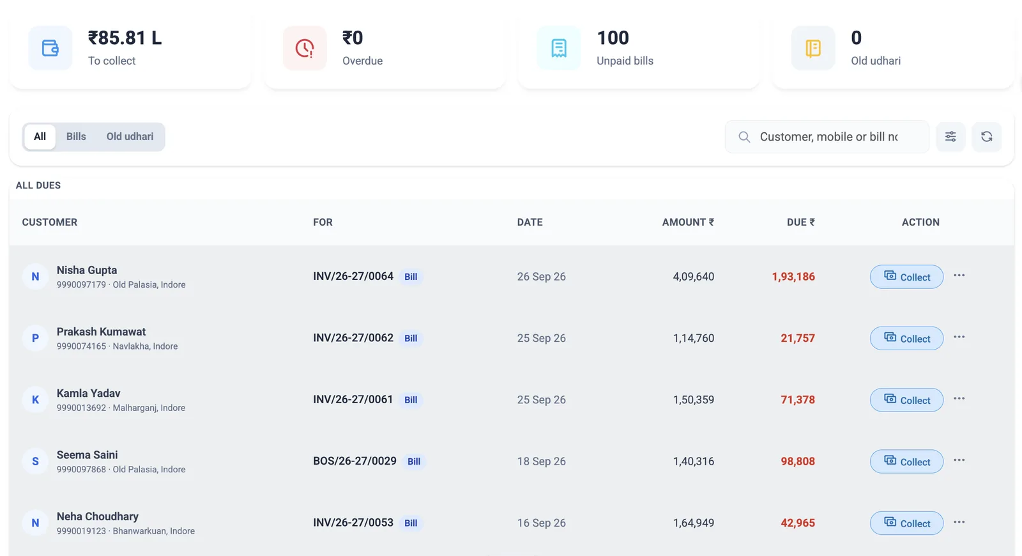Collect payment from Kamla Yadav

906,400
